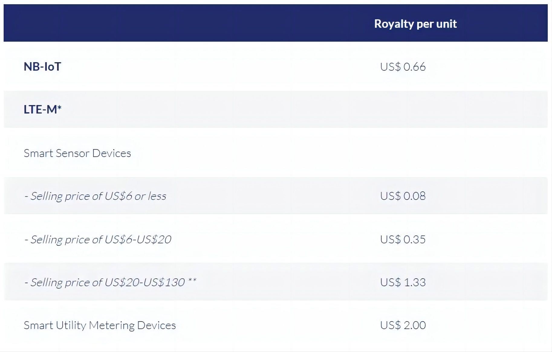Click the empty royalty cell for LTE-M

(x=403, y=109)
